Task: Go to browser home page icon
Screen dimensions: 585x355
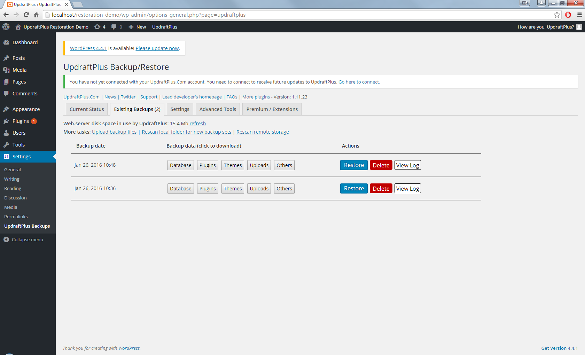Action: tap(36, 15)
